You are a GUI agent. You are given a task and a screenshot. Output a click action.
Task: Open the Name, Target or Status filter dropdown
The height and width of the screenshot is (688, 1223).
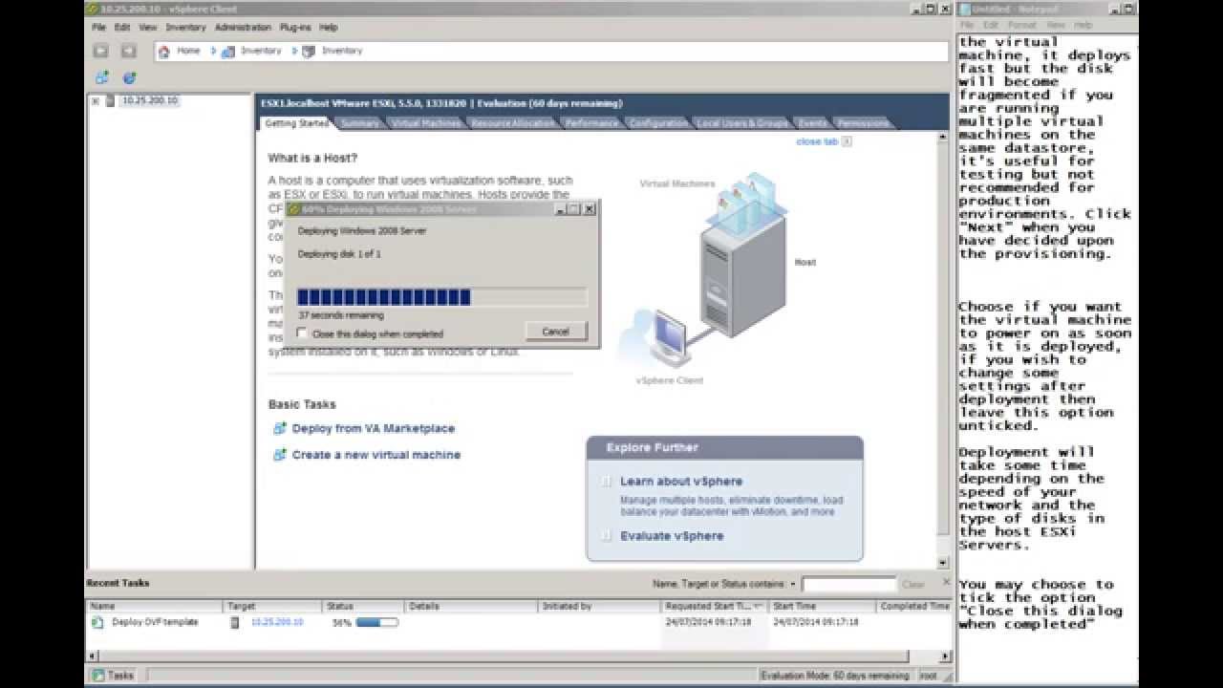pyautogui.click(x=793, y=584)
